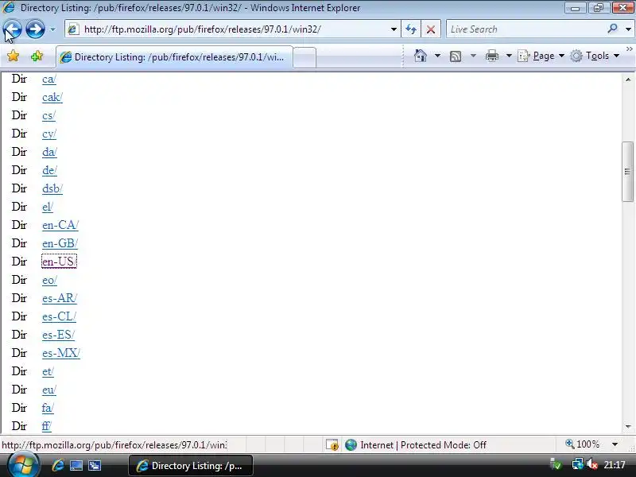Click the taskbar clock 21:17
This screenshot has height=477, width=636.
(x=614, y=465)
